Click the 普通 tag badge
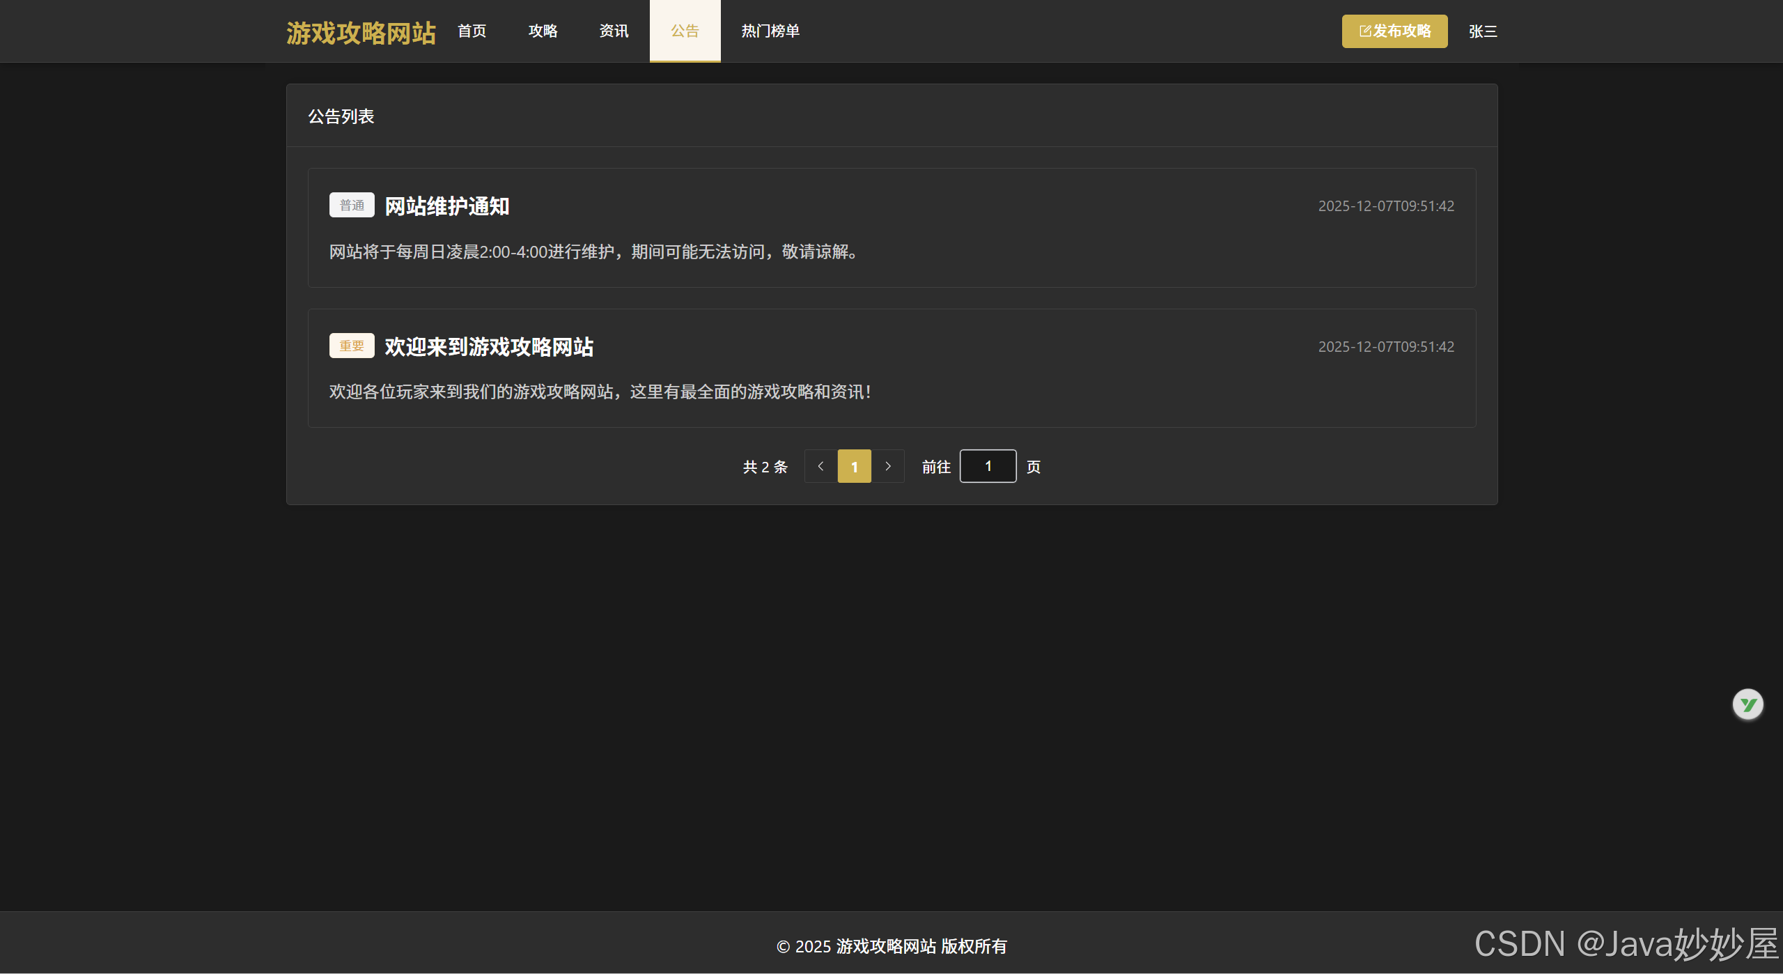 (352, 206)
